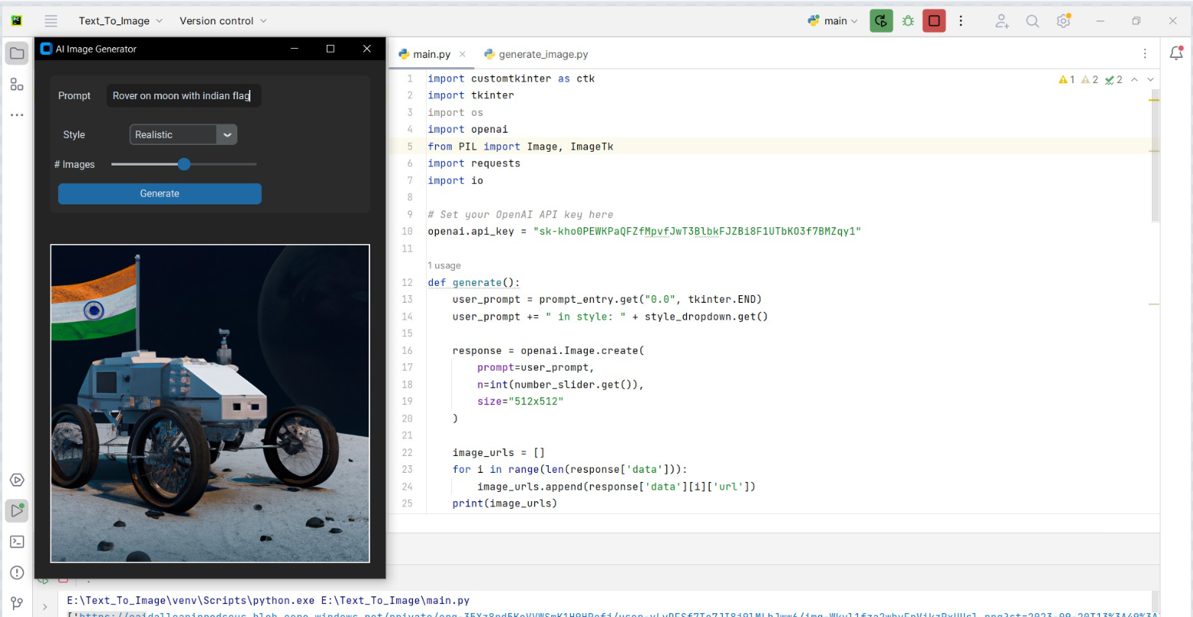Screen dimensions: 1193x617
Task: Open the hamburger main menu
Action: point(51,21)
